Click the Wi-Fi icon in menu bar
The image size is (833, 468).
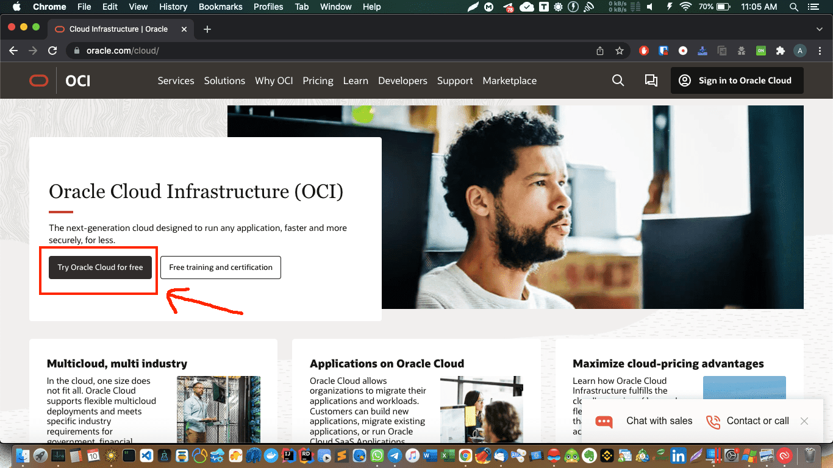(685, 7)
